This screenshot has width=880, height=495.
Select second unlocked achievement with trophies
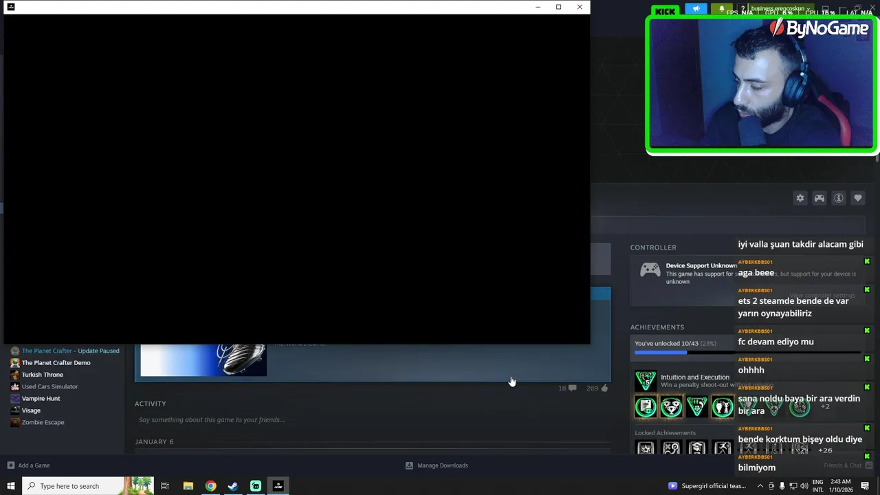point(671,407)
